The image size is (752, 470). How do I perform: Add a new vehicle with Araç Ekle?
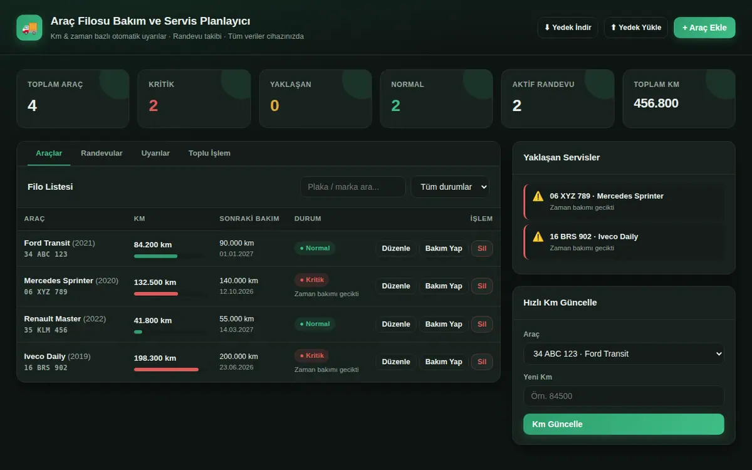pos(704,28)
